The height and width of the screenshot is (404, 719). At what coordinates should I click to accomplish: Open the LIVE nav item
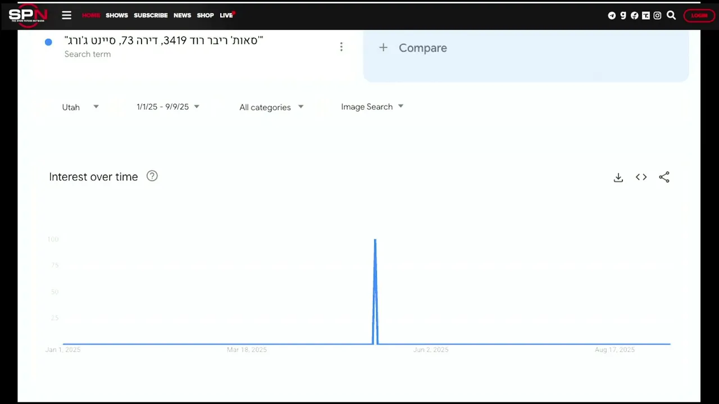(x=226, y=16)
